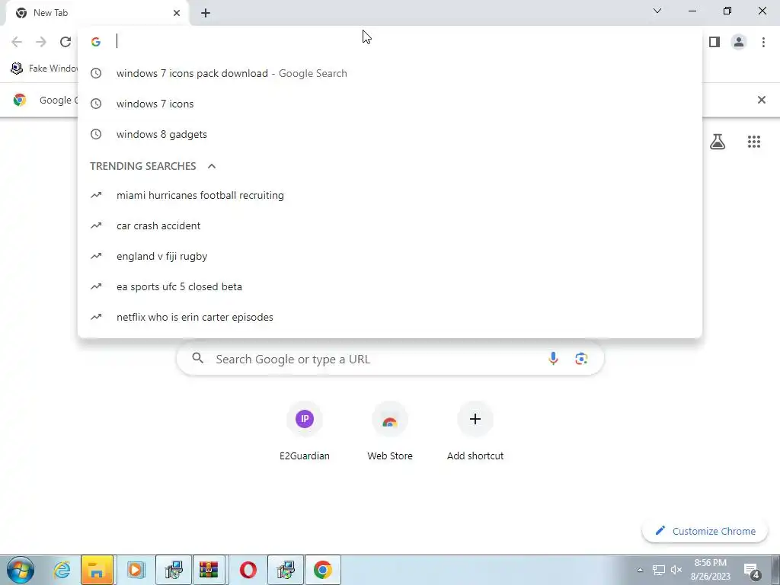Select 'windows 7 icons pack download' suggestion
780x585 pixels.
390,73
